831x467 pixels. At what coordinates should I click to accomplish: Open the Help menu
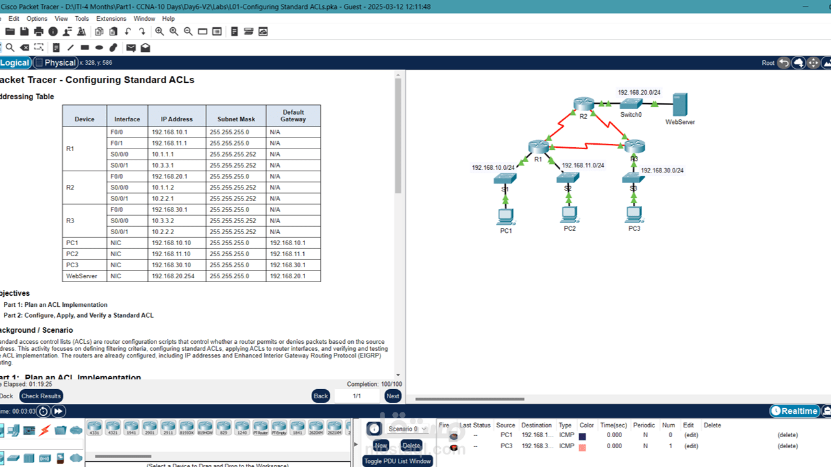[x=168, y=19]
